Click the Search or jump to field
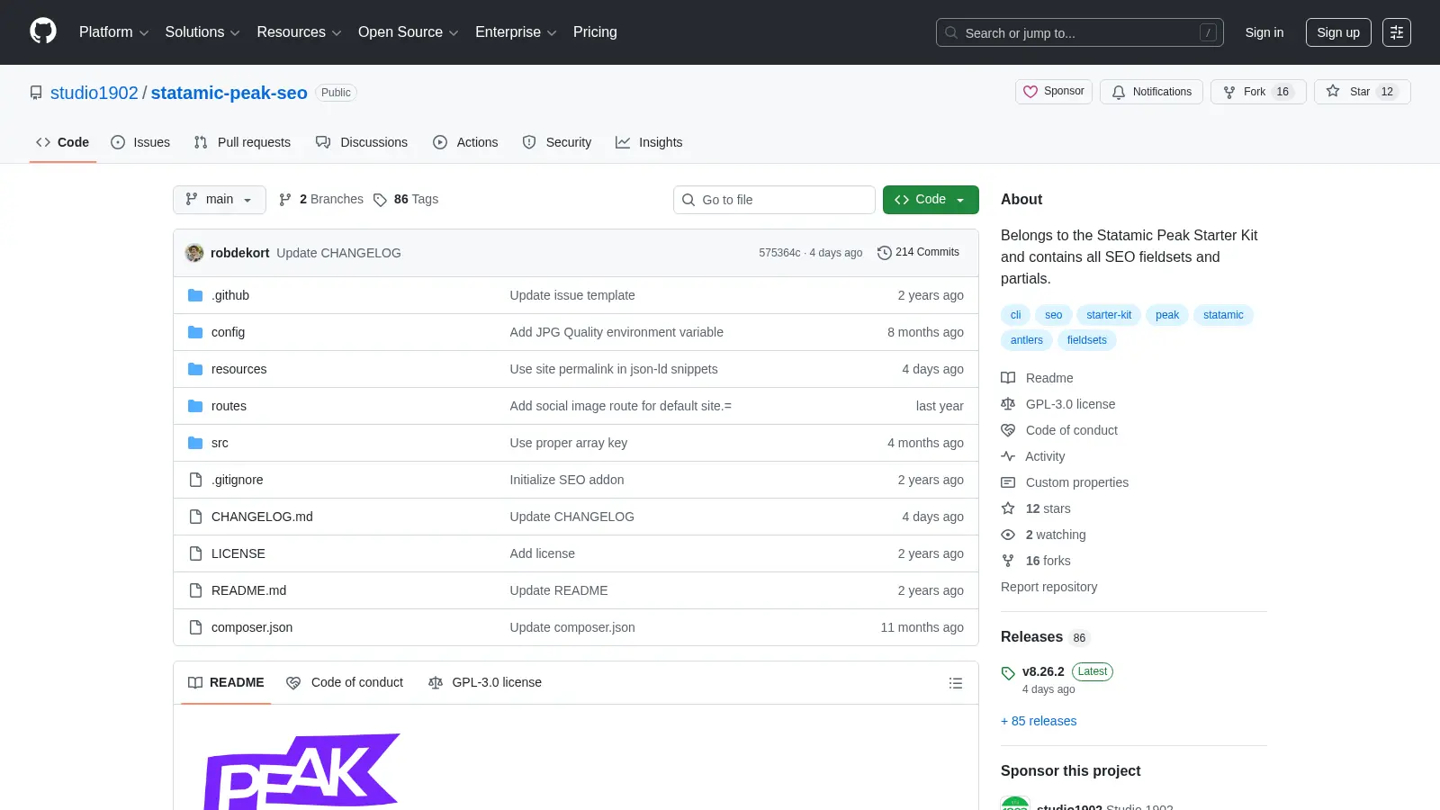1440x810 pixels. (x=1079, y=32)
